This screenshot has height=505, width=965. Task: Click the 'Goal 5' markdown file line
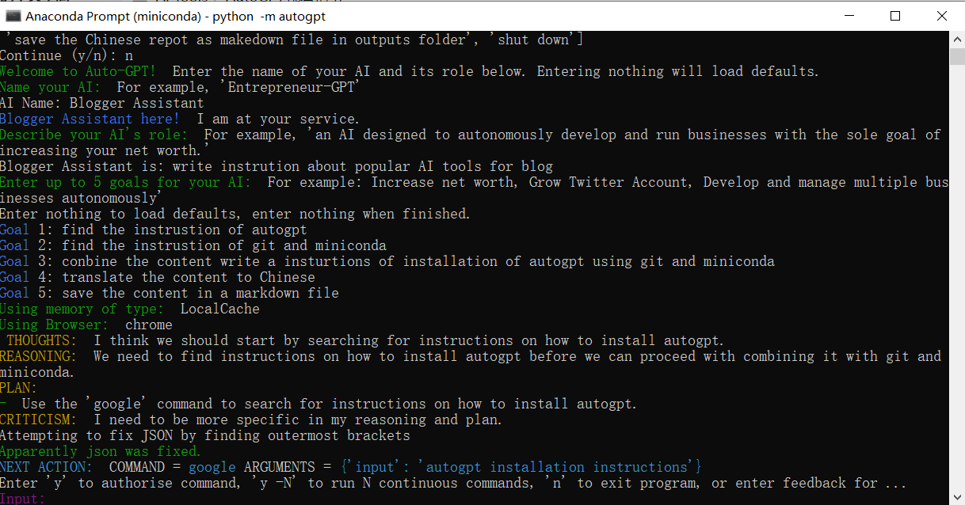(169, 293)
